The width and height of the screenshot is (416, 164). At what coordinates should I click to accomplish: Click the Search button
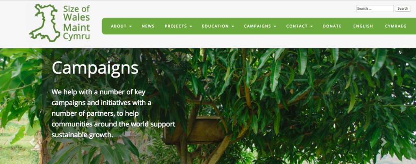pyautogui.click(x=403, y=9)
